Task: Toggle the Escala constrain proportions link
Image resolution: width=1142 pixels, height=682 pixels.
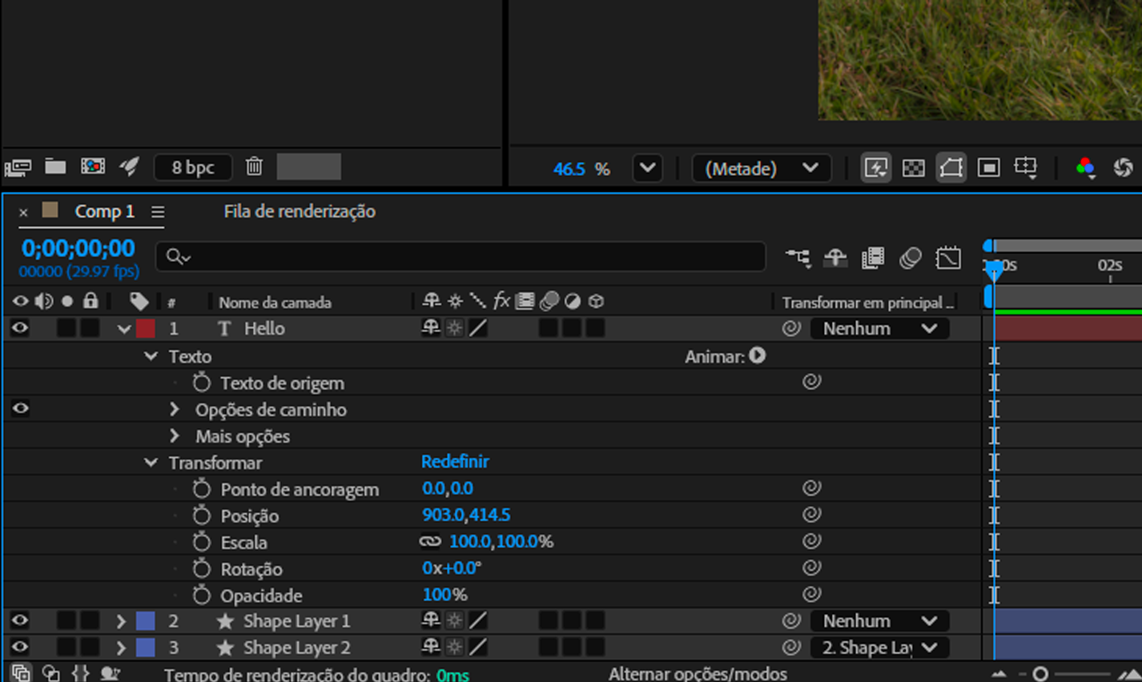Action: [x=430, y=542]
